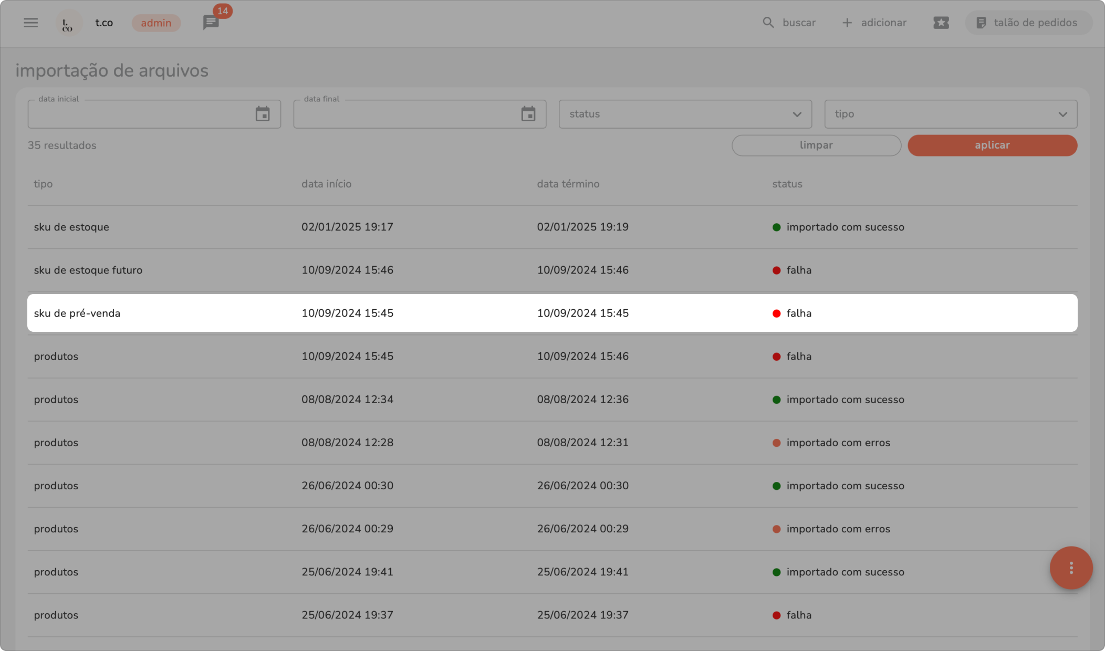Screen dimensions: 1105x651
Task: Open the data inicial calendar picker
Action: click(x=262, y=114)
